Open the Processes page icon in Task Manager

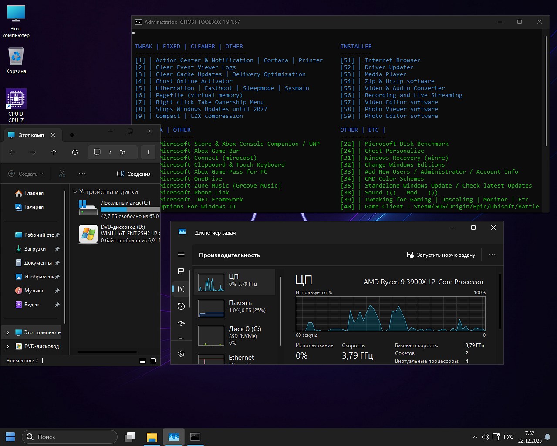point(181,272)
